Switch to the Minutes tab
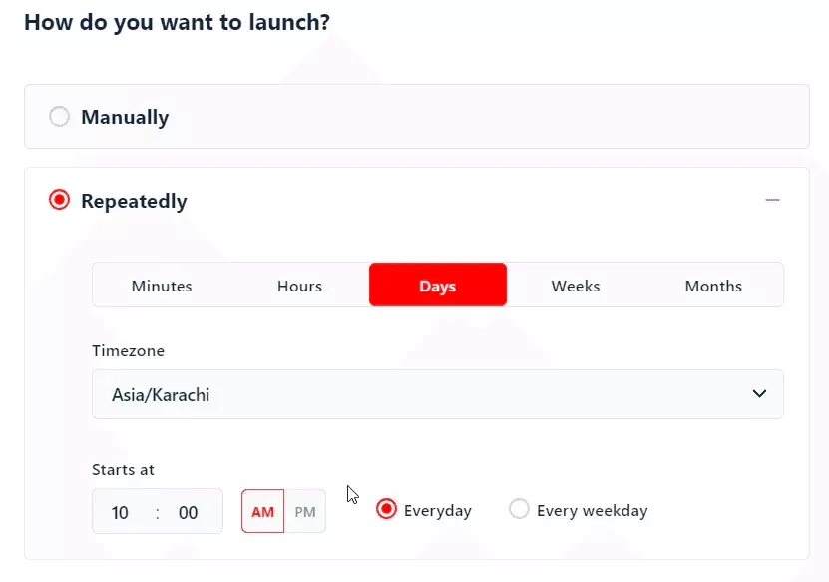 click(x=162, y=286)
